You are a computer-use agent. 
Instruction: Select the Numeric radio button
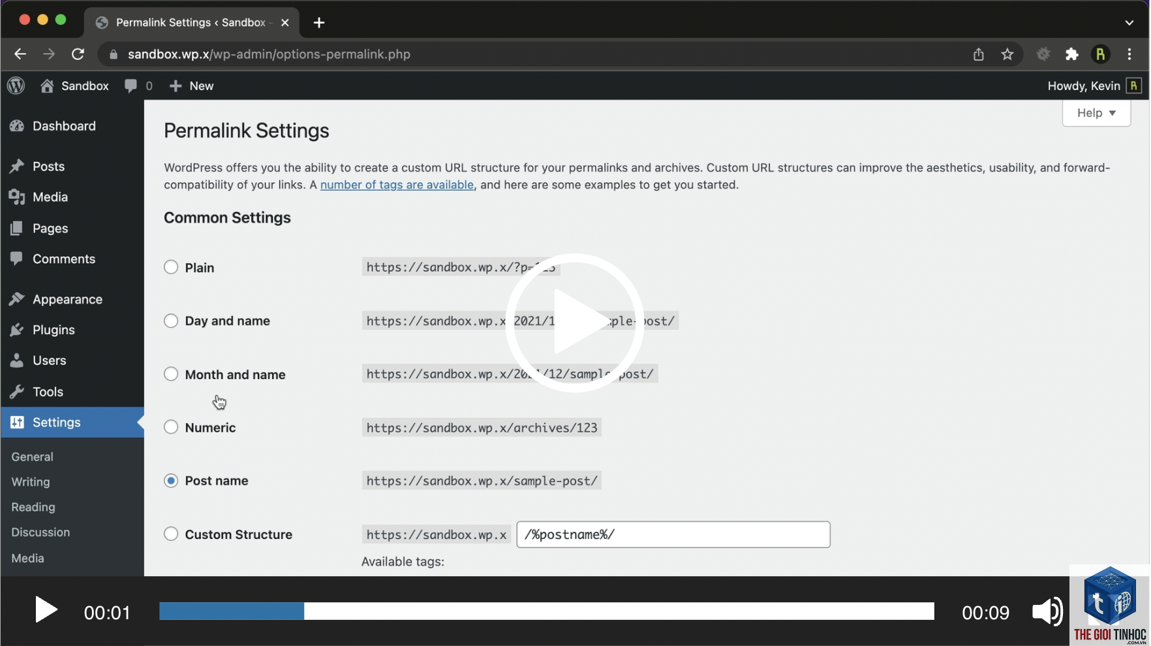(171, 427)
